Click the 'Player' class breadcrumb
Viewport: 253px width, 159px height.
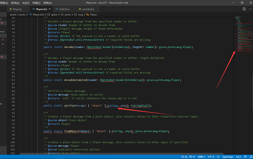[x=93, y=15]
